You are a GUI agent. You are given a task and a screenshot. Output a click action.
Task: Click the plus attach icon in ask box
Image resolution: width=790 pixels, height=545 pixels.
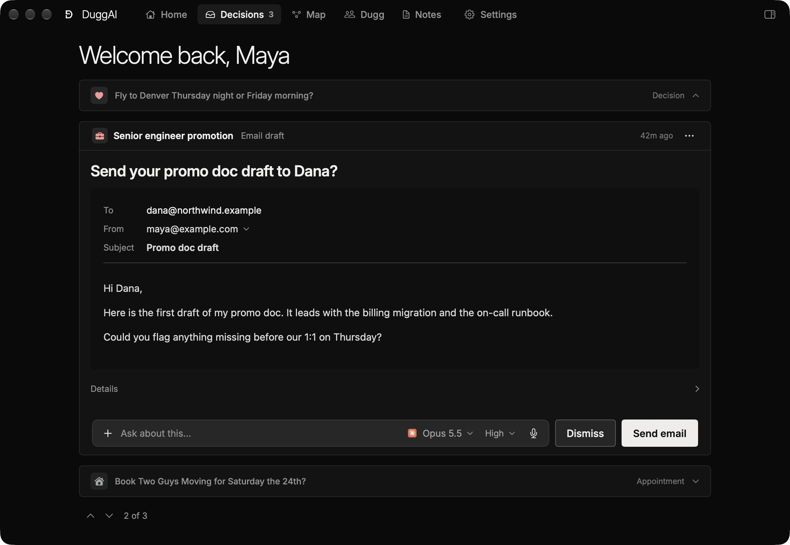tap(108, 433)
